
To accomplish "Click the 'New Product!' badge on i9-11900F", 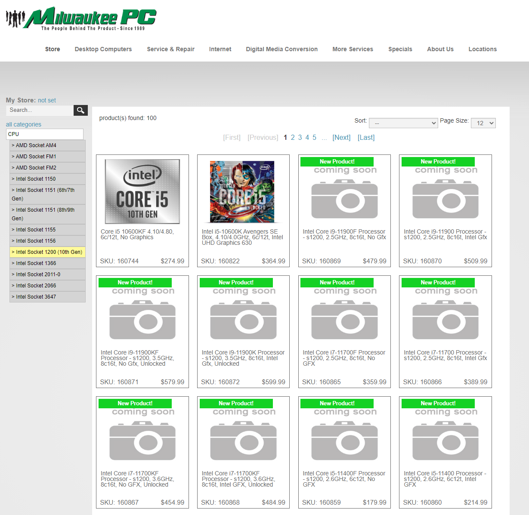I will (337, 162).
